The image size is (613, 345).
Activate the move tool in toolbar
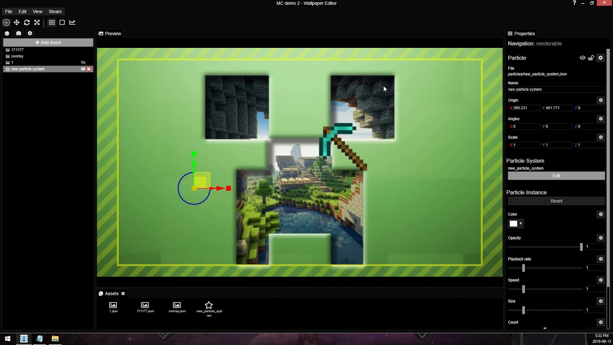click(16, 23)
